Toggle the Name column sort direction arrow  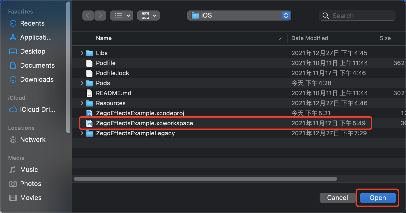pos(281,38)
